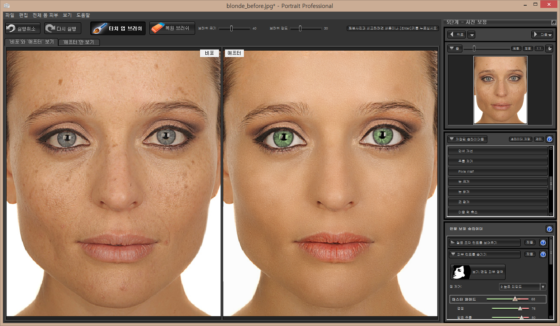The image size is (560, 326).
Task: Click the after image of the face
Action: pos(330,183)
